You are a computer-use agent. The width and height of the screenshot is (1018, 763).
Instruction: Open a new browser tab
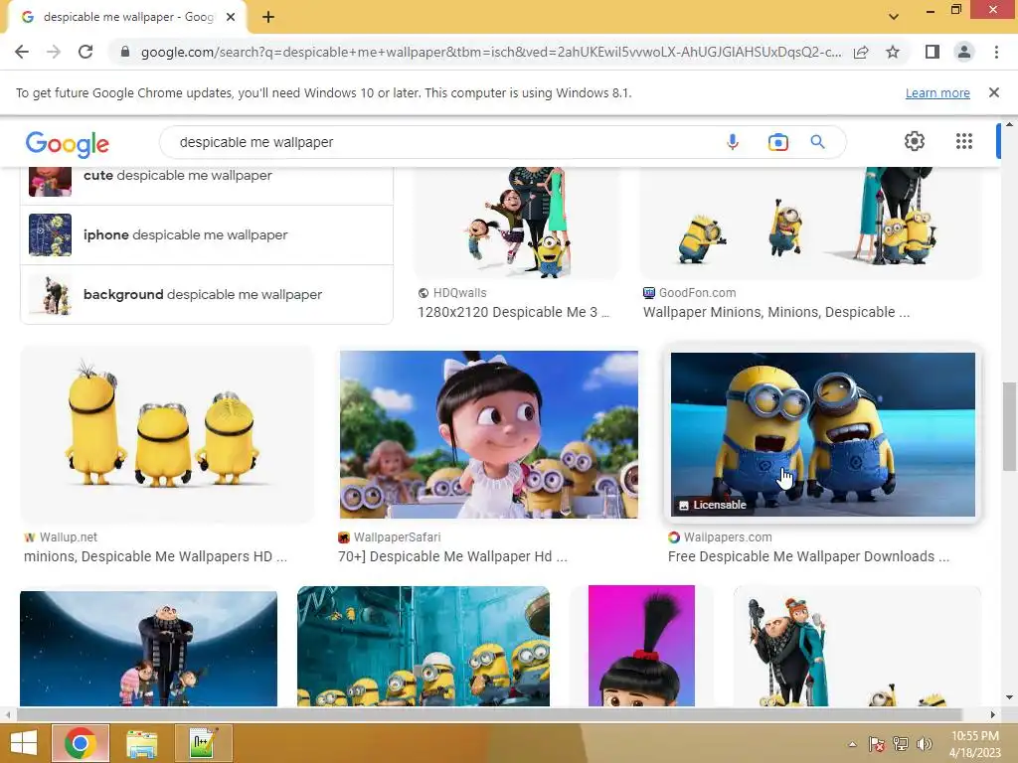(268, 18)
